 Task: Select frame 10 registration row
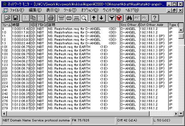pos(90,32)
